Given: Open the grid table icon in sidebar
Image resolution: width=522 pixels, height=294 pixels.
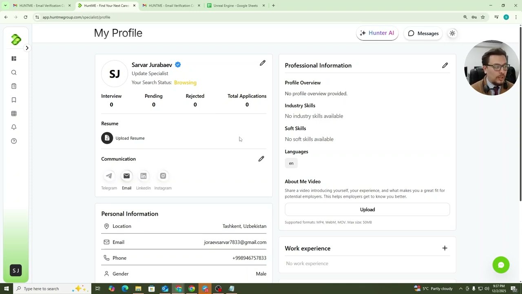Looking at the screenshot, I should pos(14,114).
